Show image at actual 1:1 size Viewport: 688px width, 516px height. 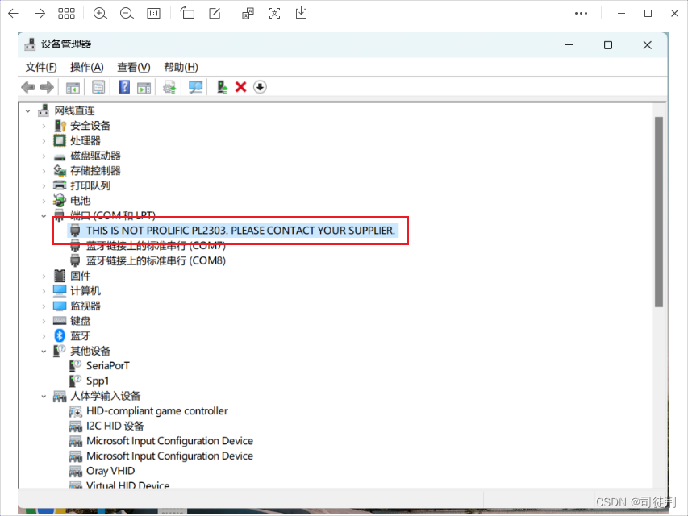pos(153,14)
